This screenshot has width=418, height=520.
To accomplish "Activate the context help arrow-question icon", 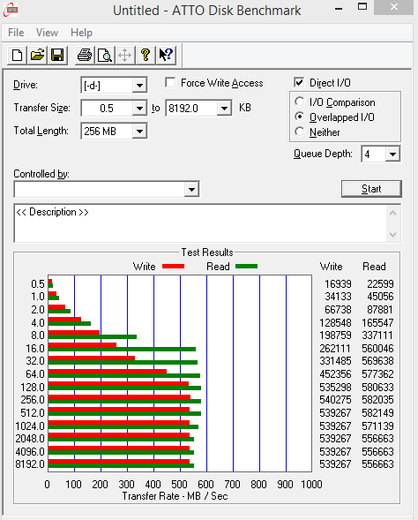I will (x=166, y=55).
